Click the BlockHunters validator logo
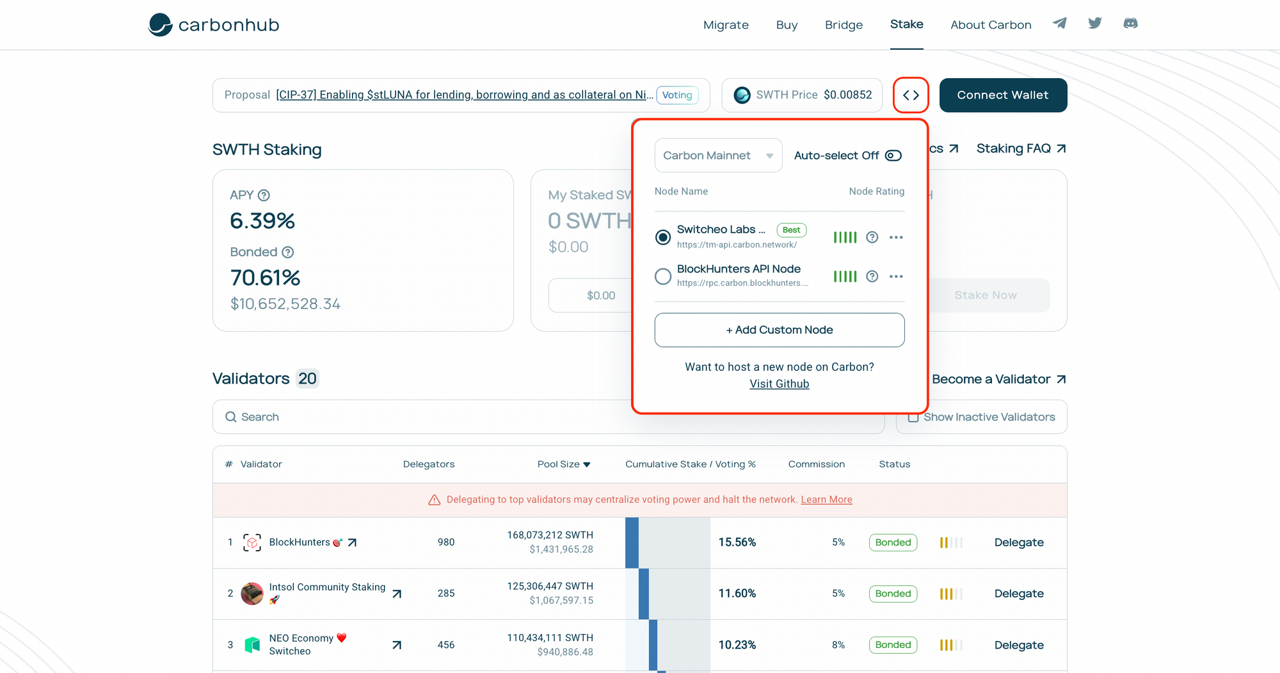1280x673 pixels. coord(252,542)
